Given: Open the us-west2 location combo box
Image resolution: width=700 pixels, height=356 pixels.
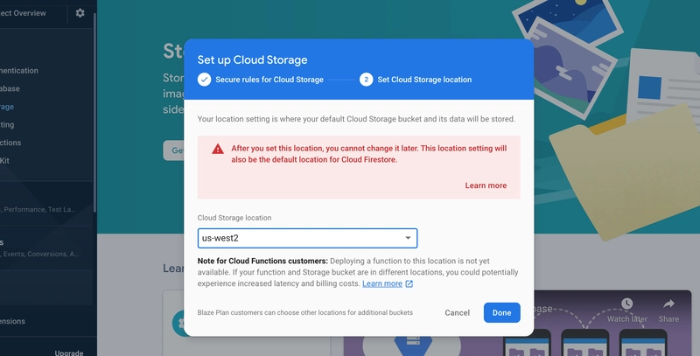Looking at the screenshot, I should (308, 238).
